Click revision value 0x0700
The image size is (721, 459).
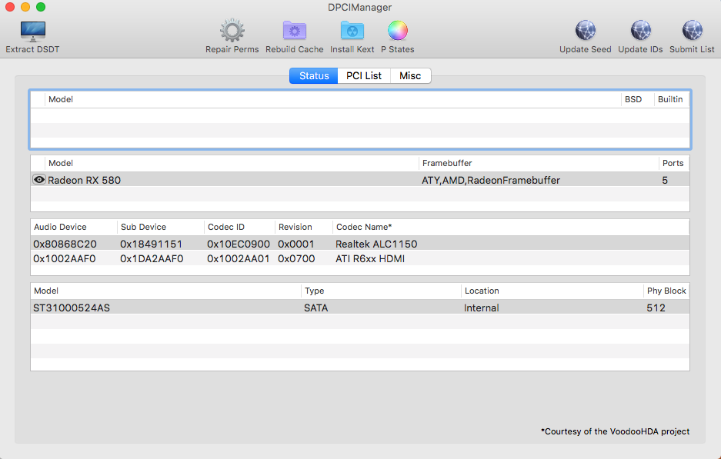pyautogui.click(x=296, y=258)
